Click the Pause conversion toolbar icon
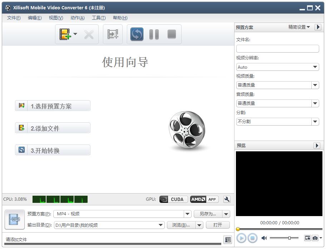326x249 pixels. coord(154,34)
